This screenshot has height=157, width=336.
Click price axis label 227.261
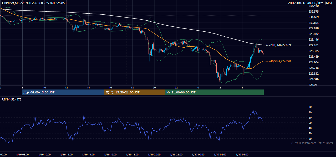tap(314, 45)
